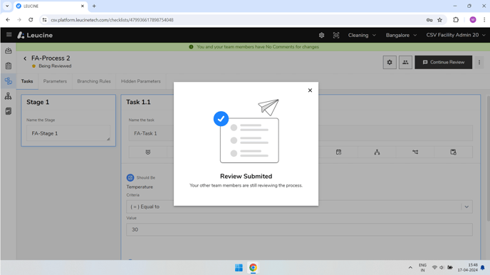Open the inbox icon in left sidebar
This screenshot has width=490, height=275.
(9, 51)
